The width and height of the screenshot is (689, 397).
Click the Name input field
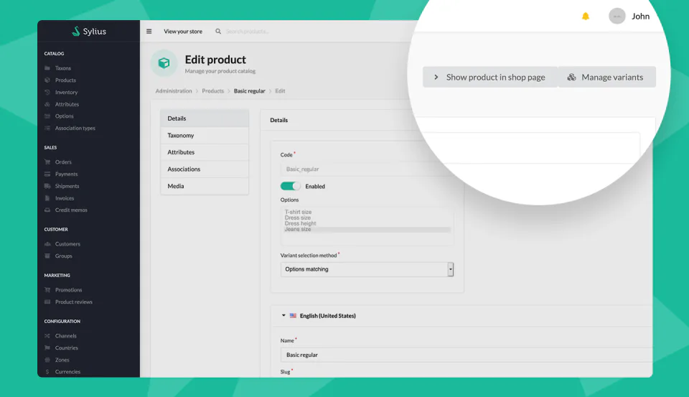467,355
